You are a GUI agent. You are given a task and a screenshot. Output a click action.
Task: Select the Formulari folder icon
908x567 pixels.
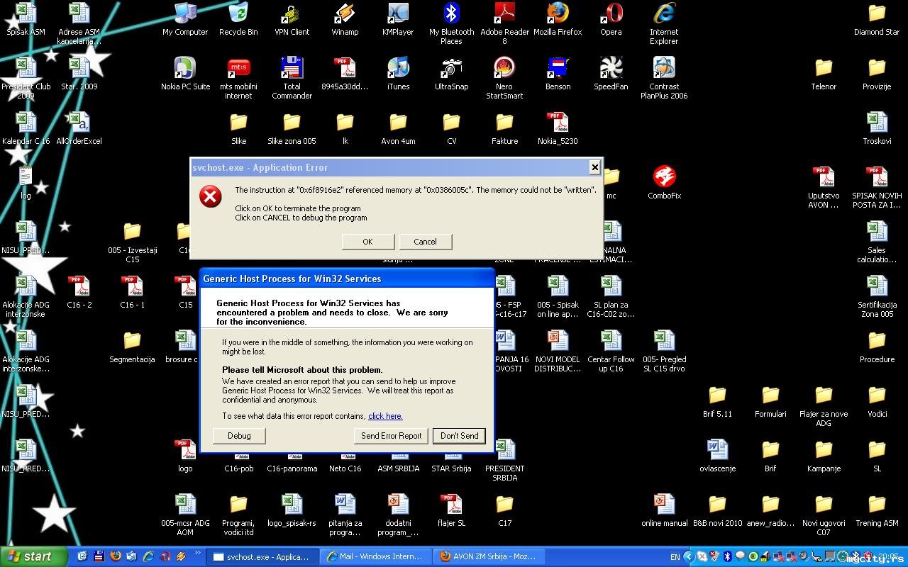pos(770,401)
